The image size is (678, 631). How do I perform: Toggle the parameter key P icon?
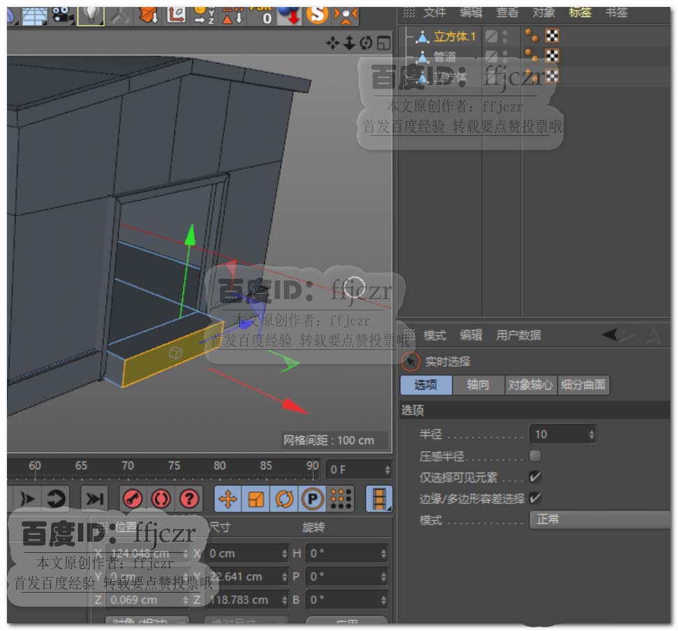point(312,499)
